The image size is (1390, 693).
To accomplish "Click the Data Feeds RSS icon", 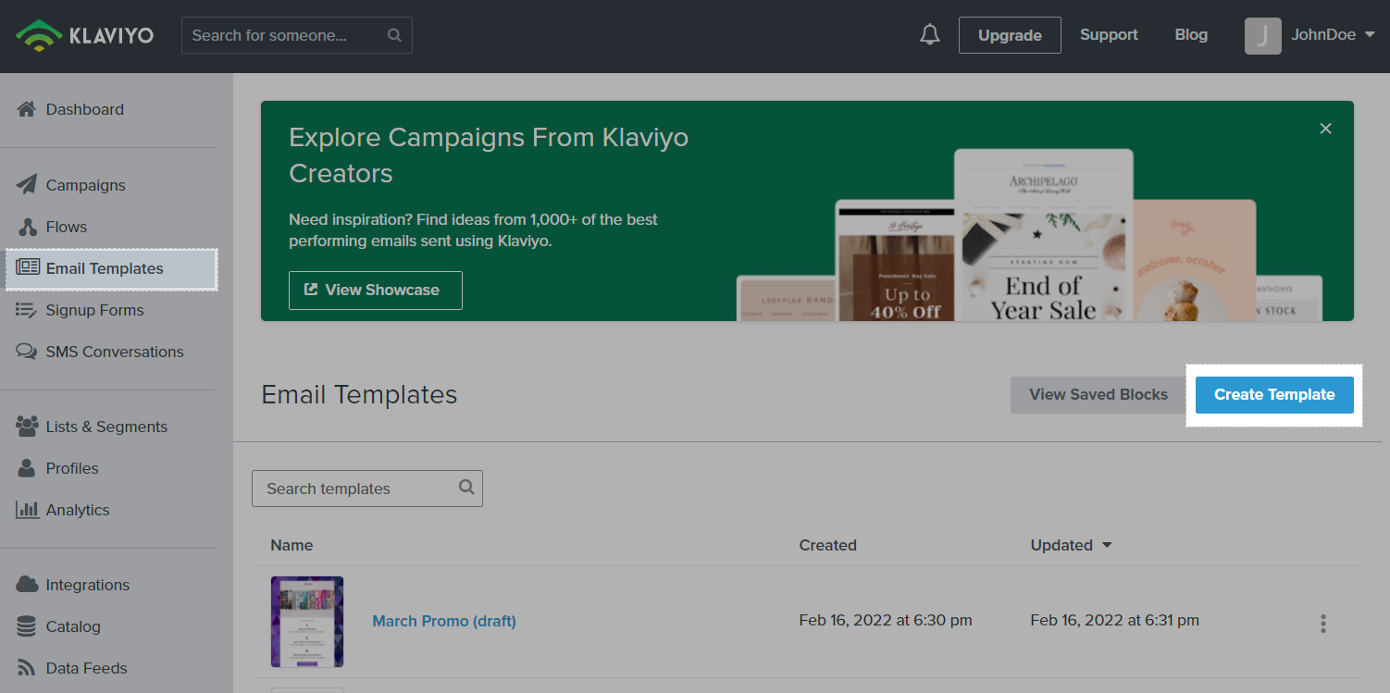I will pyautogui.click(x=27, y=668).
